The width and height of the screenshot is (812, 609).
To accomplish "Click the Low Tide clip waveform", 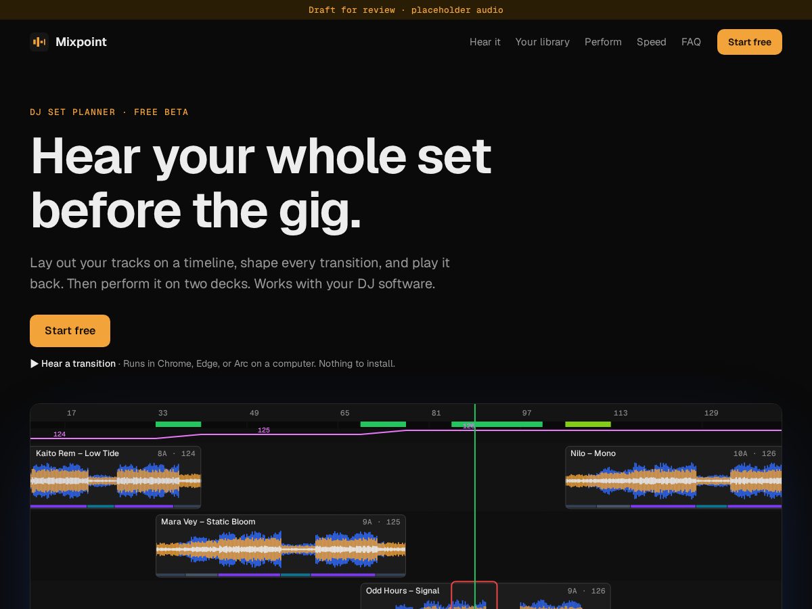I will coord(116,482).
